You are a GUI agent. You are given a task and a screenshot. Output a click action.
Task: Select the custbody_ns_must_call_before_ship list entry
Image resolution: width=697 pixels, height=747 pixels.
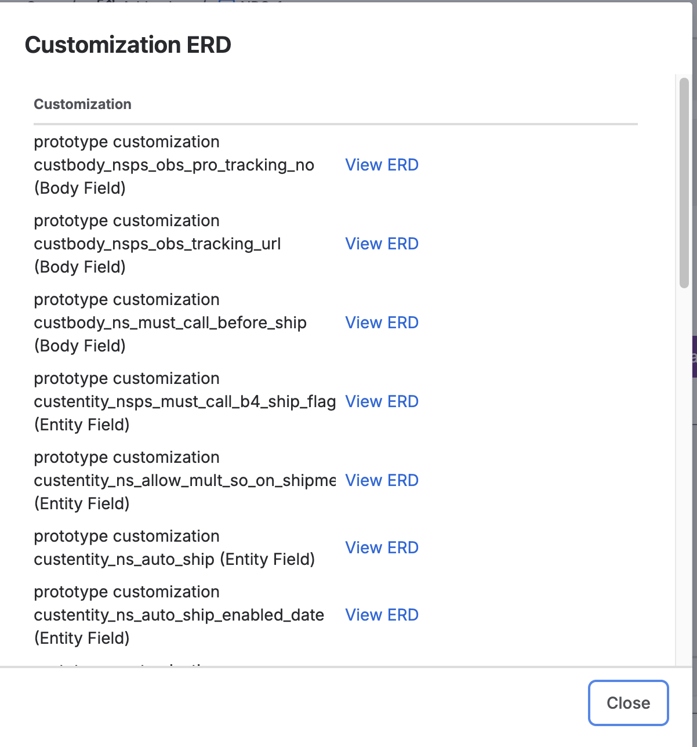[170, 322]
